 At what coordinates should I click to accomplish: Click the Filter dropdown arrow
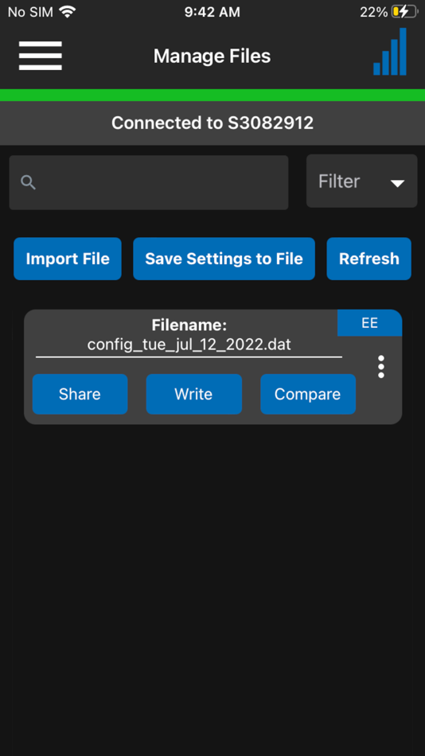pos(397,183)
